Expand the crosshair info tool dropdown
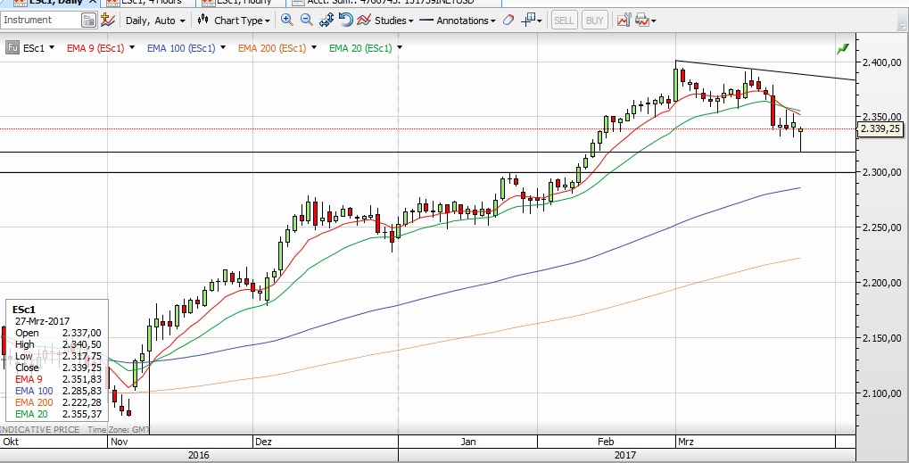Screen dimensions: 909x463 click(540, 21)
